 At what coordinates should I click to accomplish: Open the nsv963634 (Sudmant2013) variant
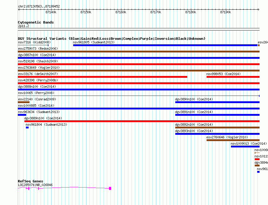(22, 115)
